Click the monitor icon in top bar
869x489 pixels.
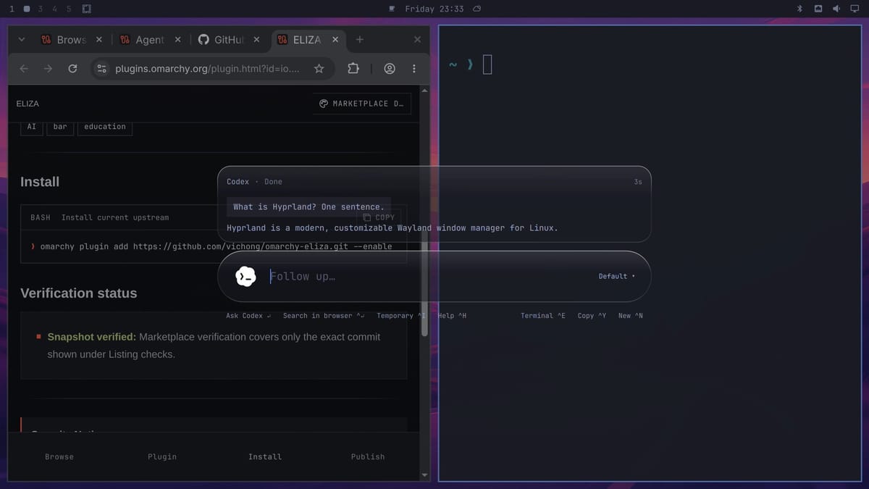[854, 9]
